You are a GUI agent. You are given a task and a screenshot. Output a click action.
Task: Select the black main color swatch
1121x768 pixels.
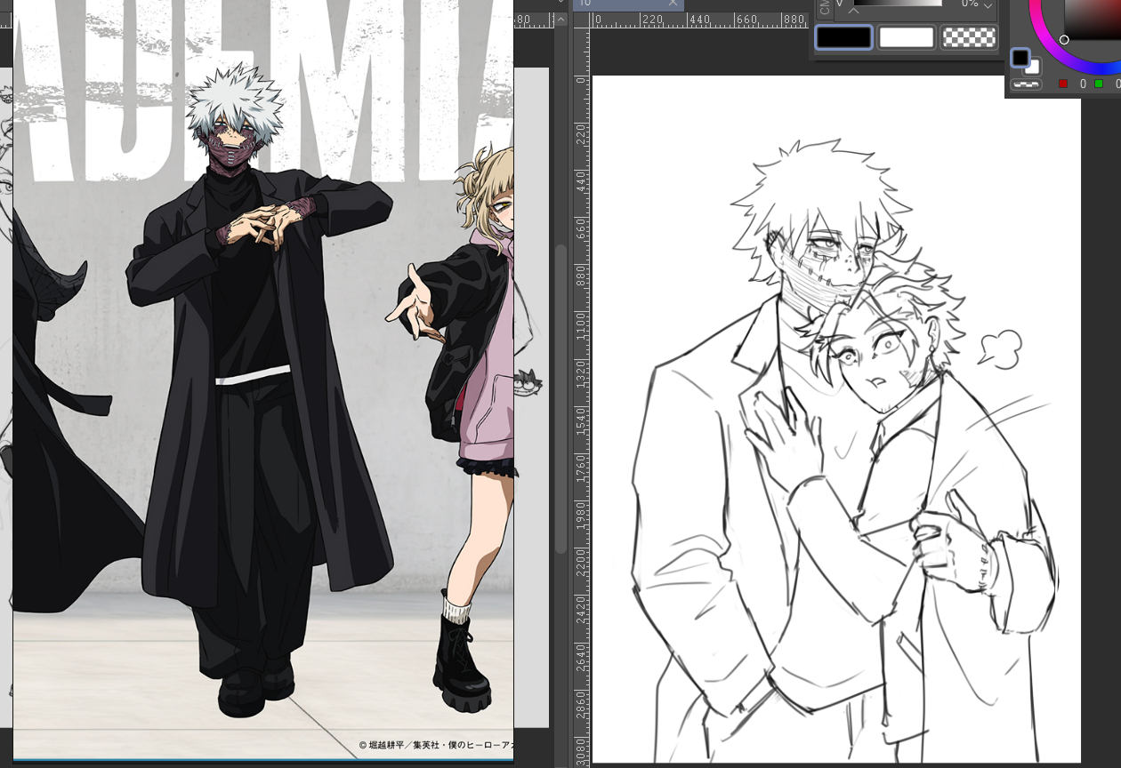843,37
